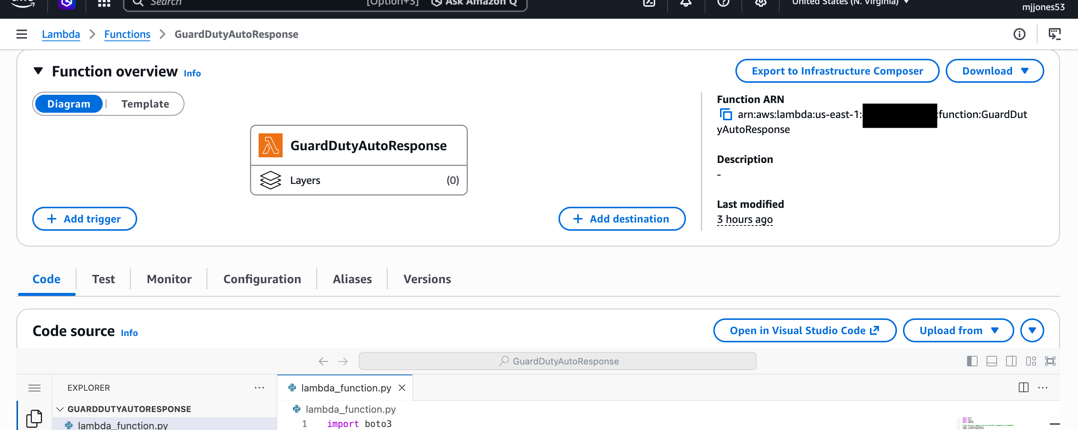Click the GuardDutyAutoResponse editor search field
The height and width of the screenshot is (430, 1078).
[557, 361]
